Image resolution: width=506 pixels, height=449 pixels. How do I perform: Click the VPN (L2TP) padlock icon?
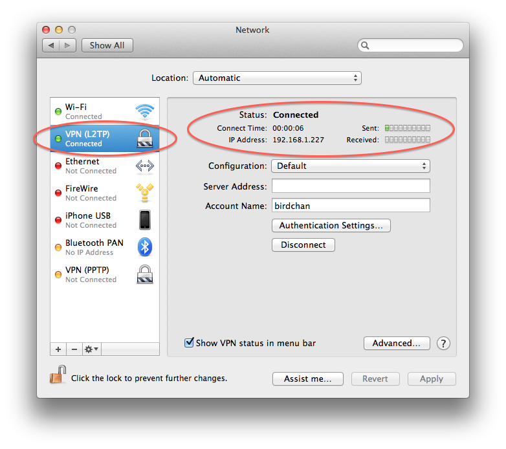[145, 138]
